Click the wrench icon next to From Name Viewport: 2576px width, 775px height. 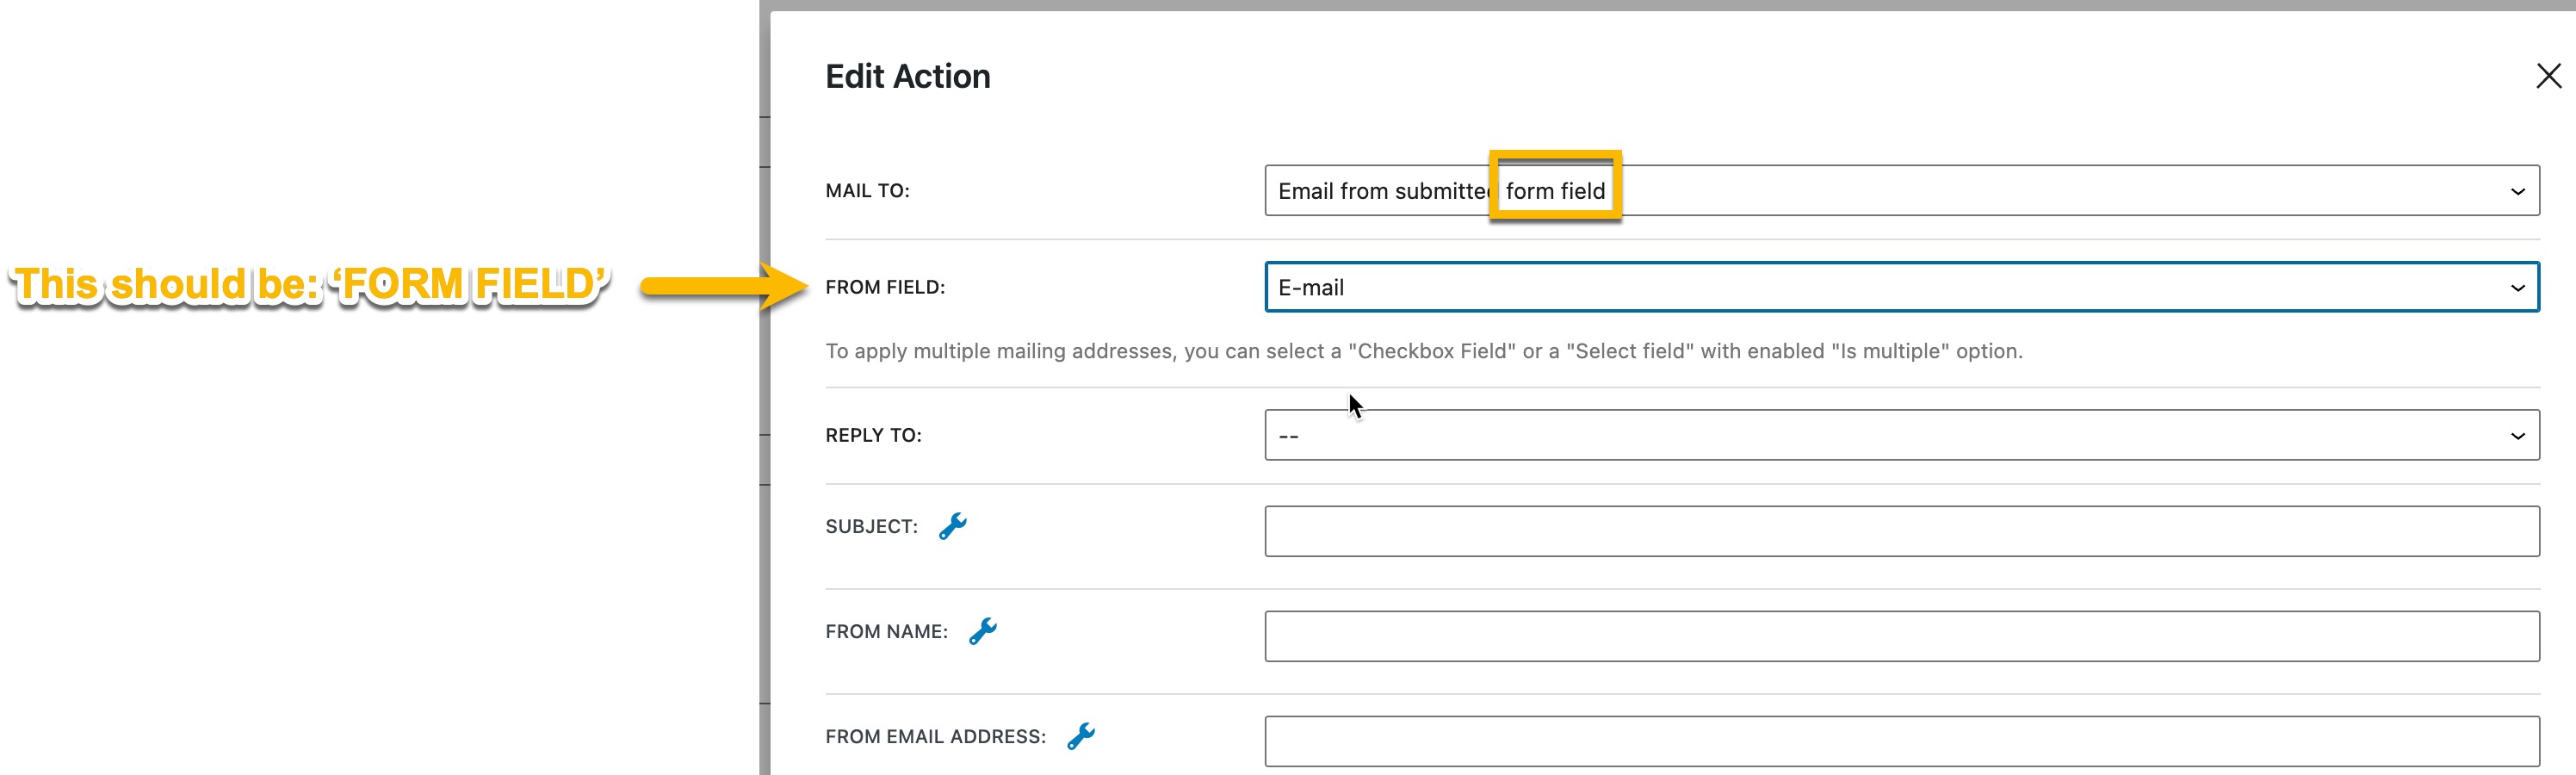(983, 631)
